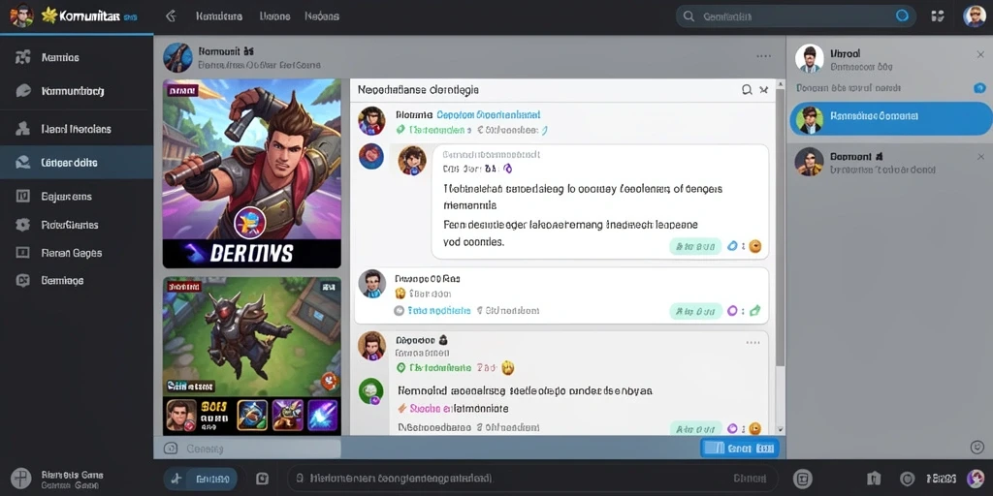Switch to the Nebens tab in the top bar
993x496 pixels.
pyautogui.click(x=322, y=16)
